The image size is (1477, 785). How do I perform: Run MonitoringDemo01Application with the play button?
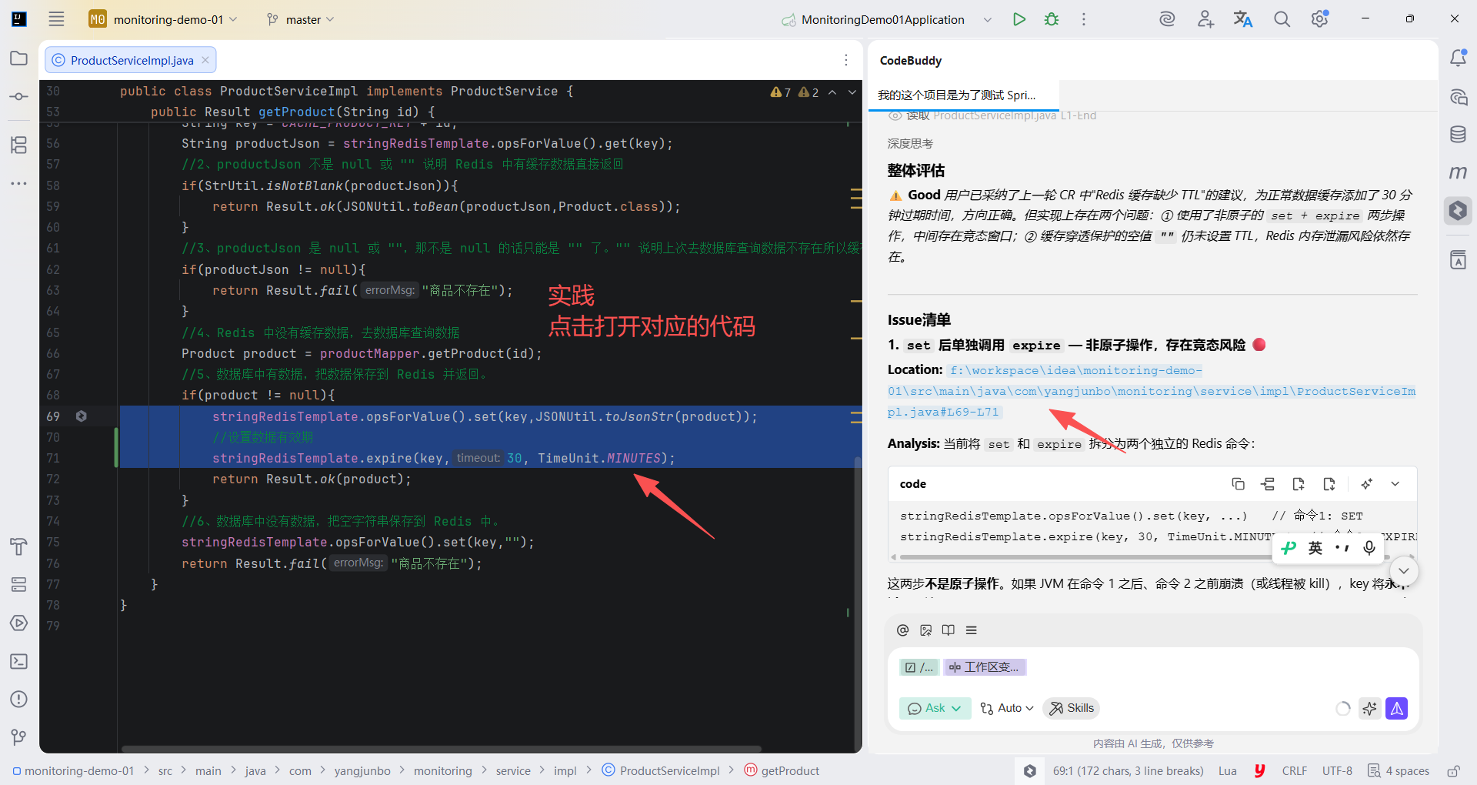tap(1019, 19)
